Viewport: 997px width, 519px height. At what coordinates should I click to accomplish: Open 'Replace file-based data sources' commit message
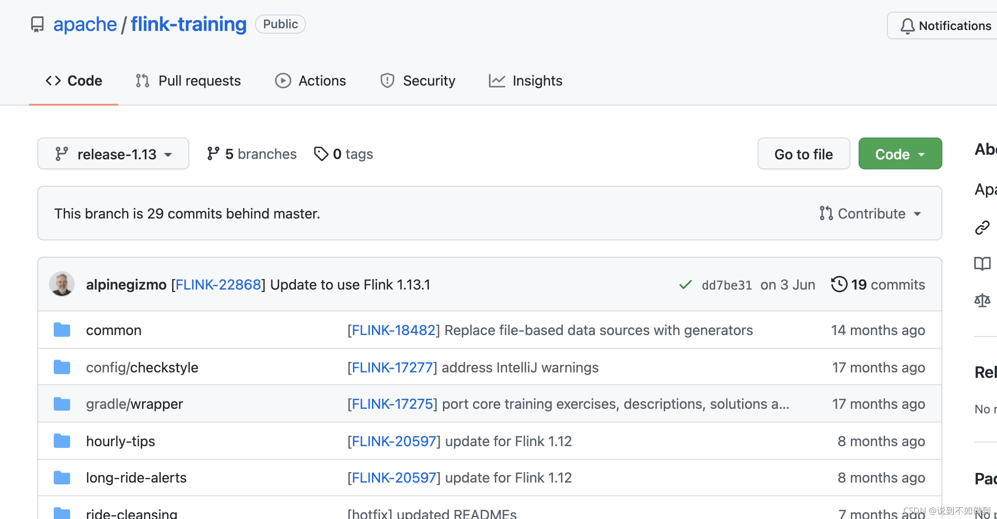(599, 330)
